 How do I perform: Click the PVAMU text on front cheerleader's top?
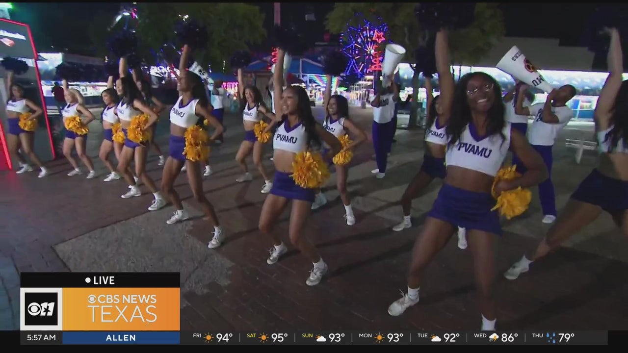474,150
